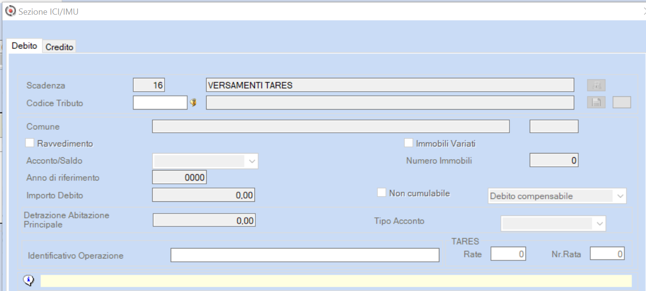Check the Non cumulabile option

(x=382, y=192)
